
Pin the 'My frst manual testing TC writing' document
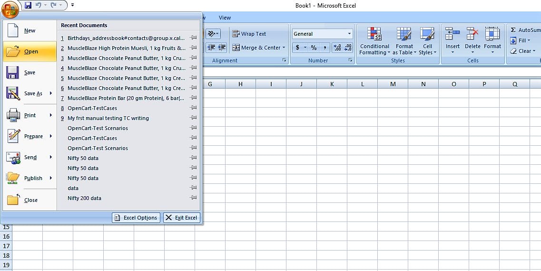point(193,118)
